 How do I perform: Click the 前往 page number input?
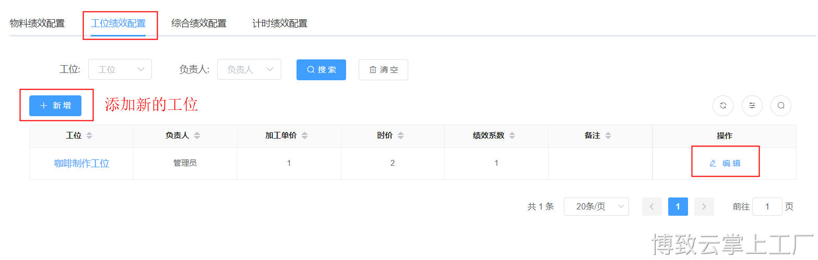click(767, 207)
